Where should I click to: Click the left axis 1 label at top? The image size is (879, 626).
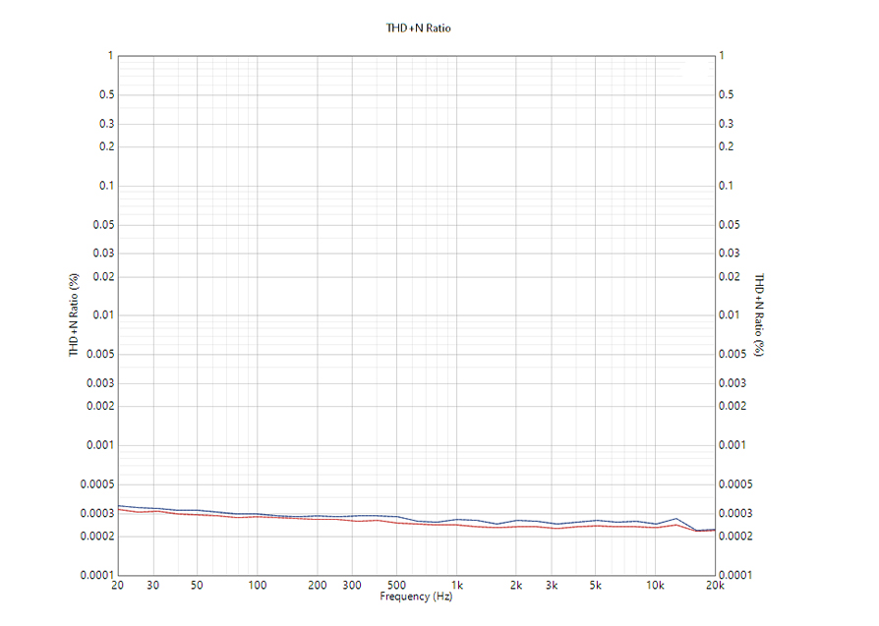(x=110, y=55)
